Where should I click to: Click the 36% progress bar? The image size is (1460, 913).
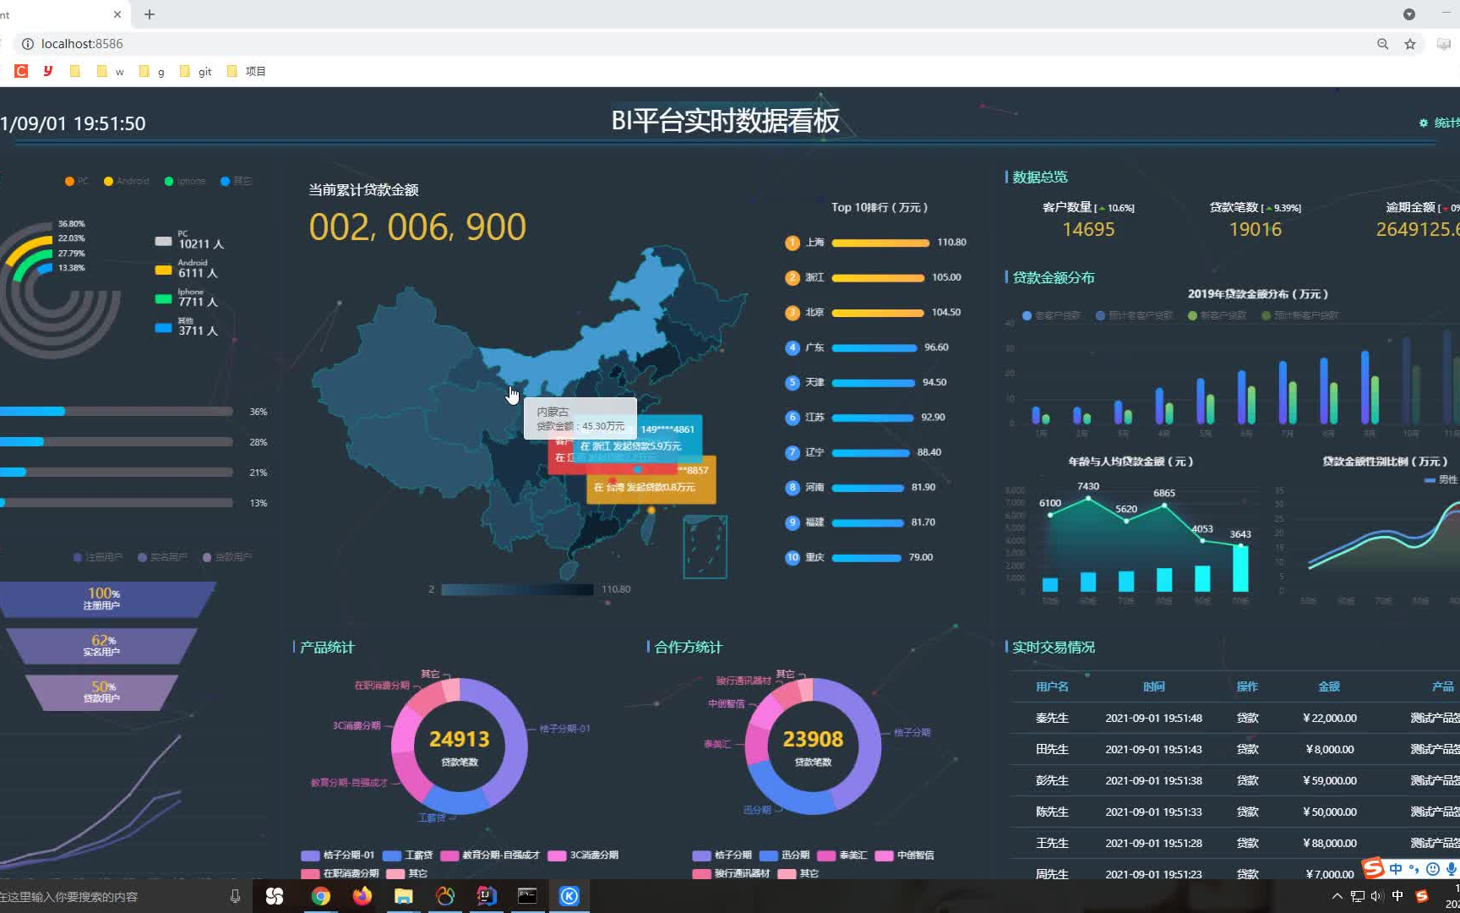click(117, 412)
